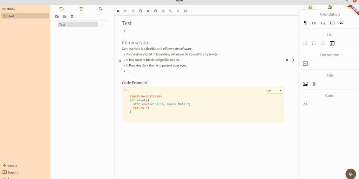Add a divider line from Decoration

tap(305, 64)
